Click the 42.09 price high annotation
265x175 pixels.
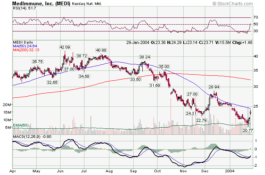(65, 47)
